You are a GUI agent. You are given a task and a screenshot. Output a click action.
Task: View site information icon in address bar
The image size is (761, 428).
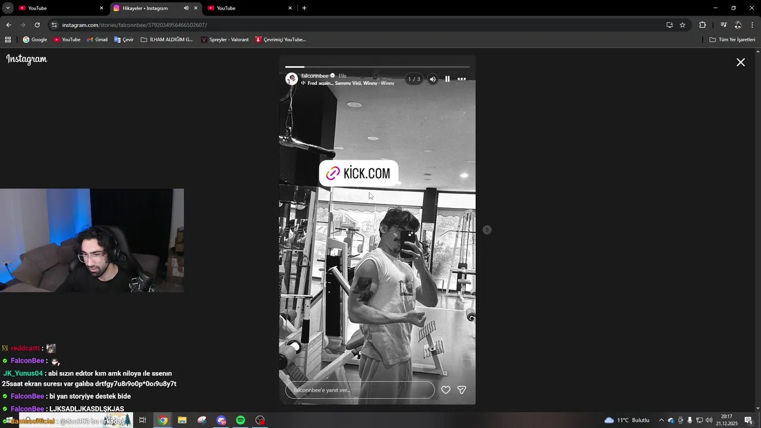click(x=54, y=25)
